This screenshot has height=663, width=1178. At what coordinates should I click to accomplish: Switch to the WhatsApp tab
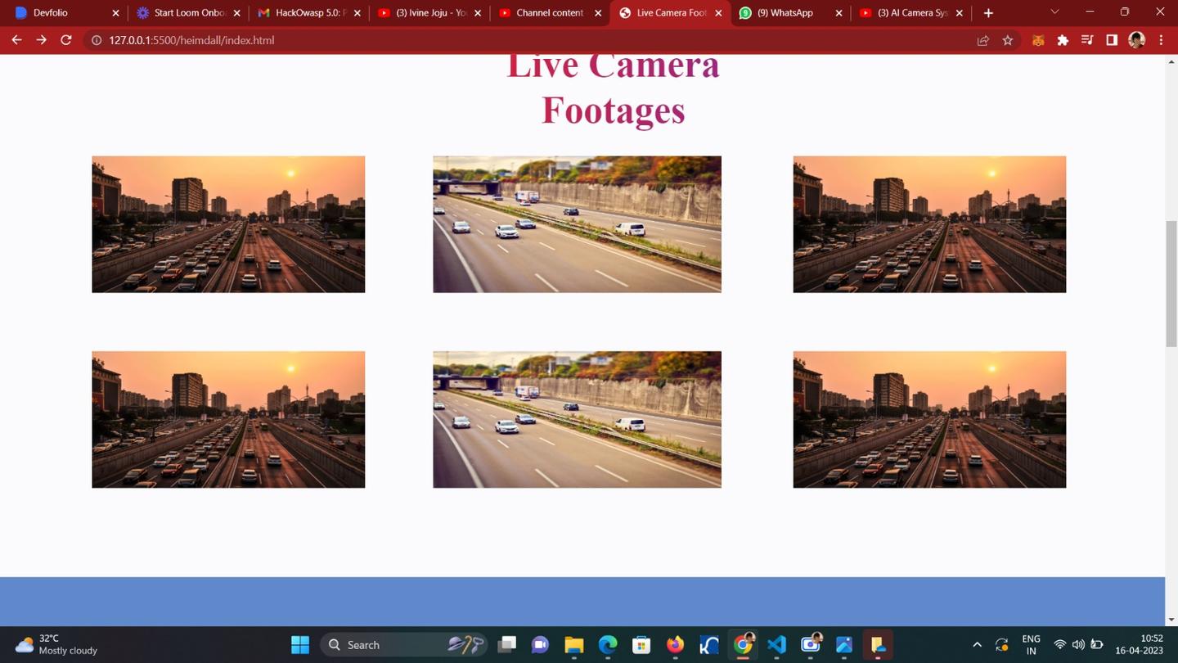point(791,13)
